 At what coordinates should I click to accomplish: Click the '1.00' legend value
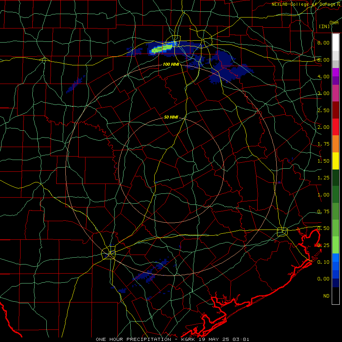click(323, 195)
